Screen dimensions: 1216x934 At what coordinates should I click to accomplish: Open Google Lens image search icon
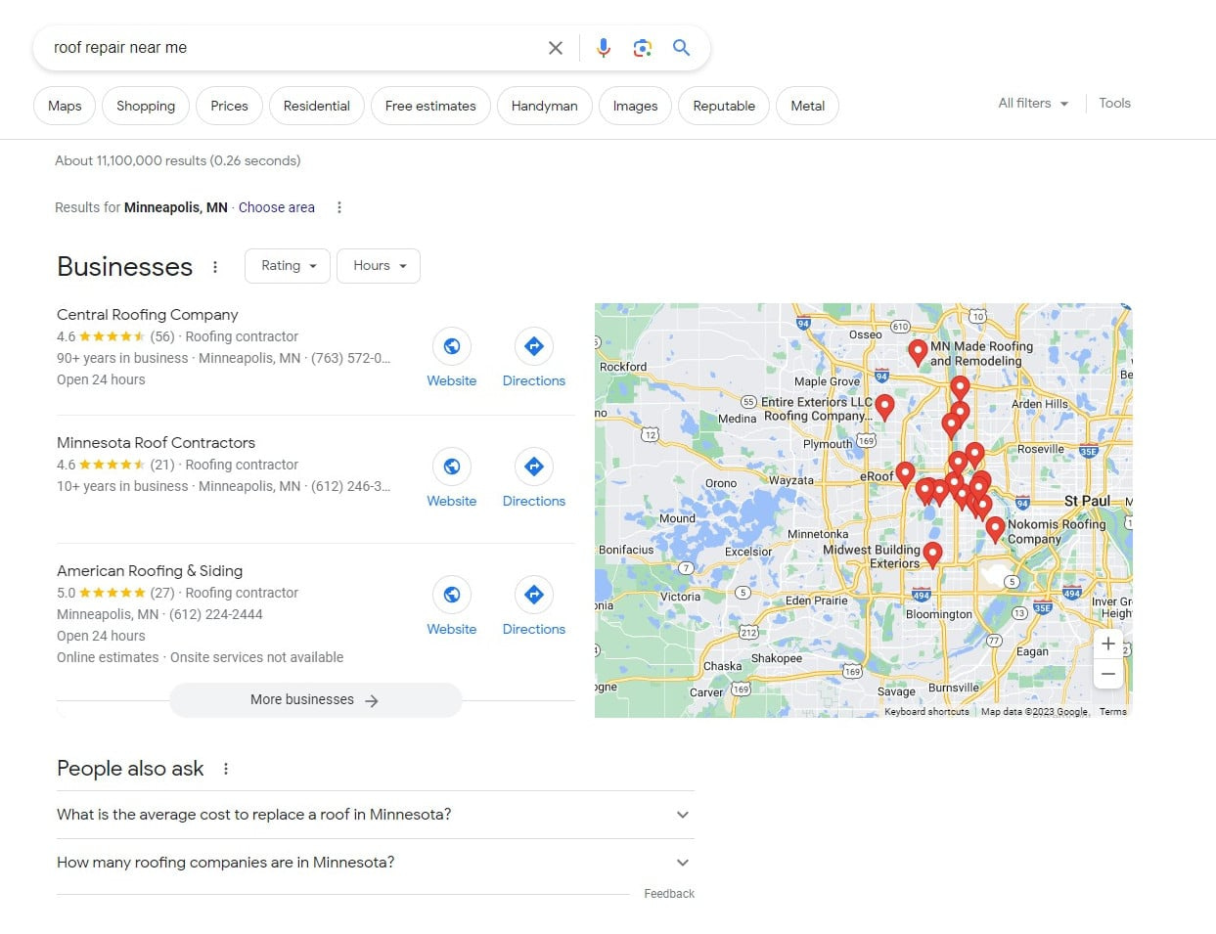(643, 48)
